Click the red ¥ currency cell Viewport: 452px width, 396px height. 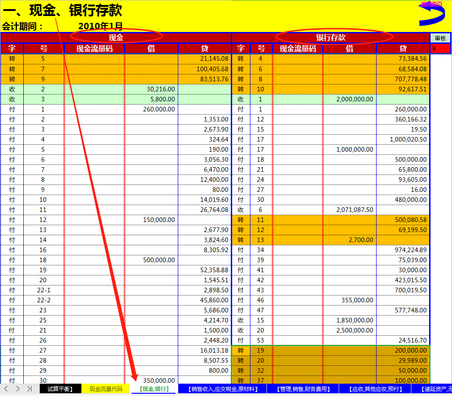(439, 48)
